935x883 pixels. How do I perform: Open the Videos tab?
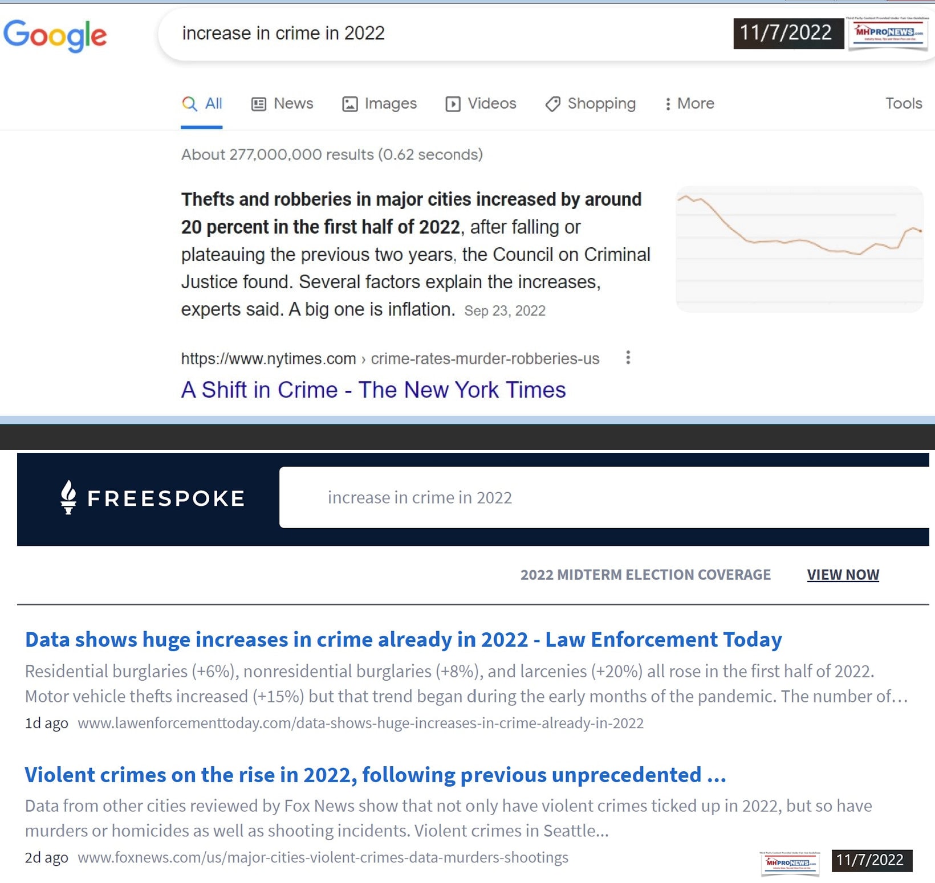(x=481, y=104)
